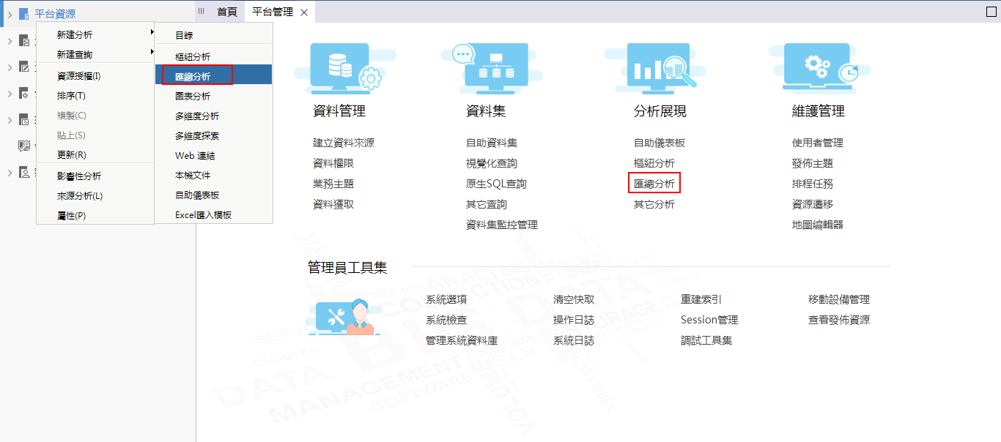Open the Session管理 link
1001x442 pixels.
(709, 320)
